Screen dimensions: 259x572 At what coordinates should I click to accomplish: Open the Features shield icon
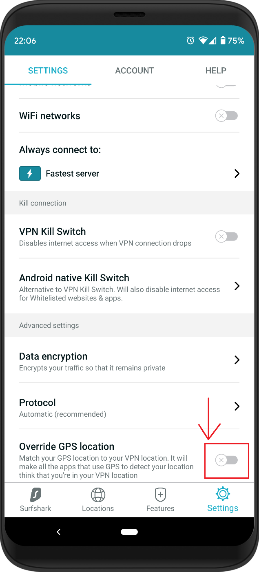160,494
